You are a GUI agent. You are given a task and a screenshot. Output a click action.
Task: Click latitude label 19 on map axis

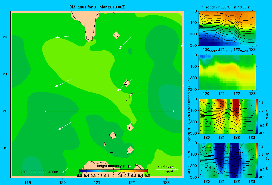coord(5,148)
